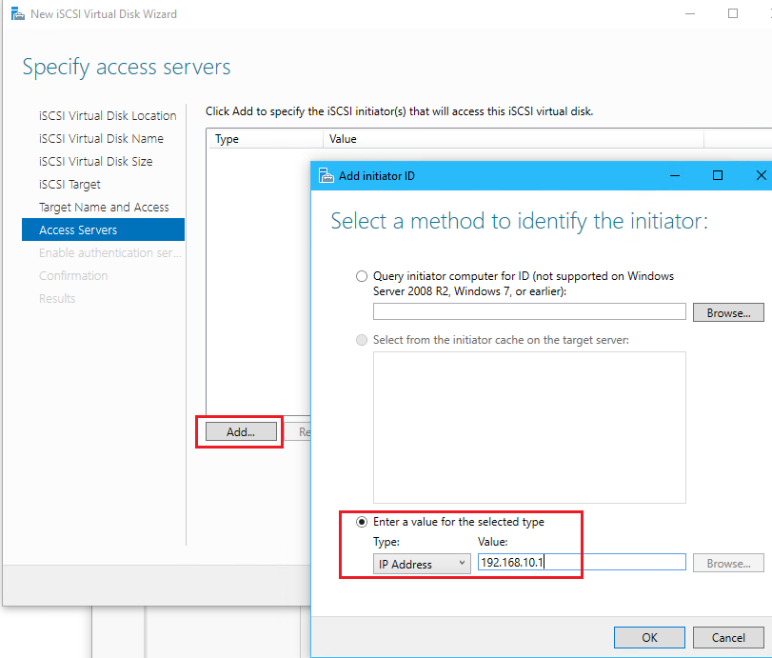Minimize the New iSCSI Virtual Disk Wizard window
This screenshot has width=772, height=658.
[x=690, y=13]
